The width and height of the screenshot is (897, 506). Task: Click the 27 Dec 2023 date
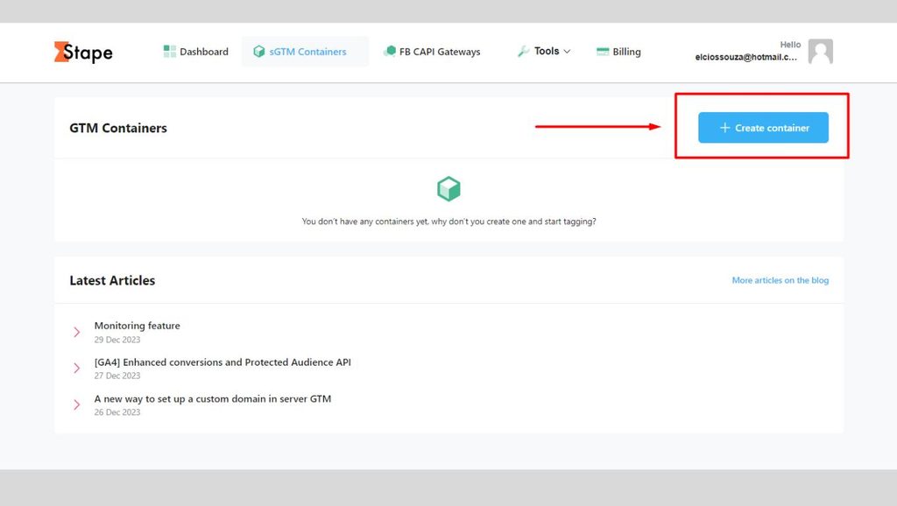(x=117, y=376)
